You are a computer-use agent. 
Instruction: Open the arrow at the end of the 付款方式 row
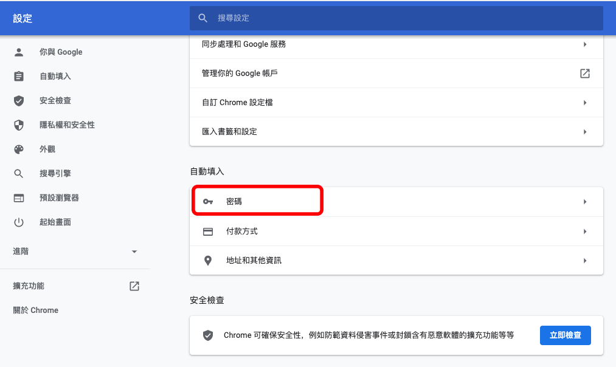pyautogui.click(x=585, y=232)
